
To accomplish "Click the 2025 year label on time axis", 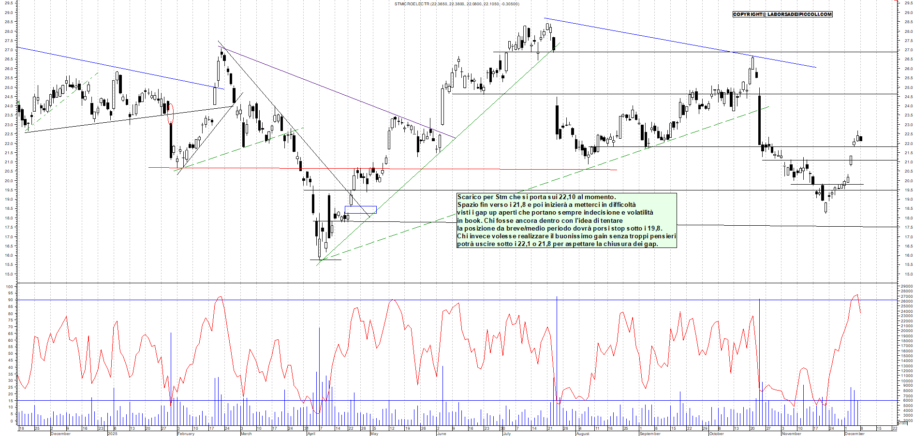I will tap(112, 434).
